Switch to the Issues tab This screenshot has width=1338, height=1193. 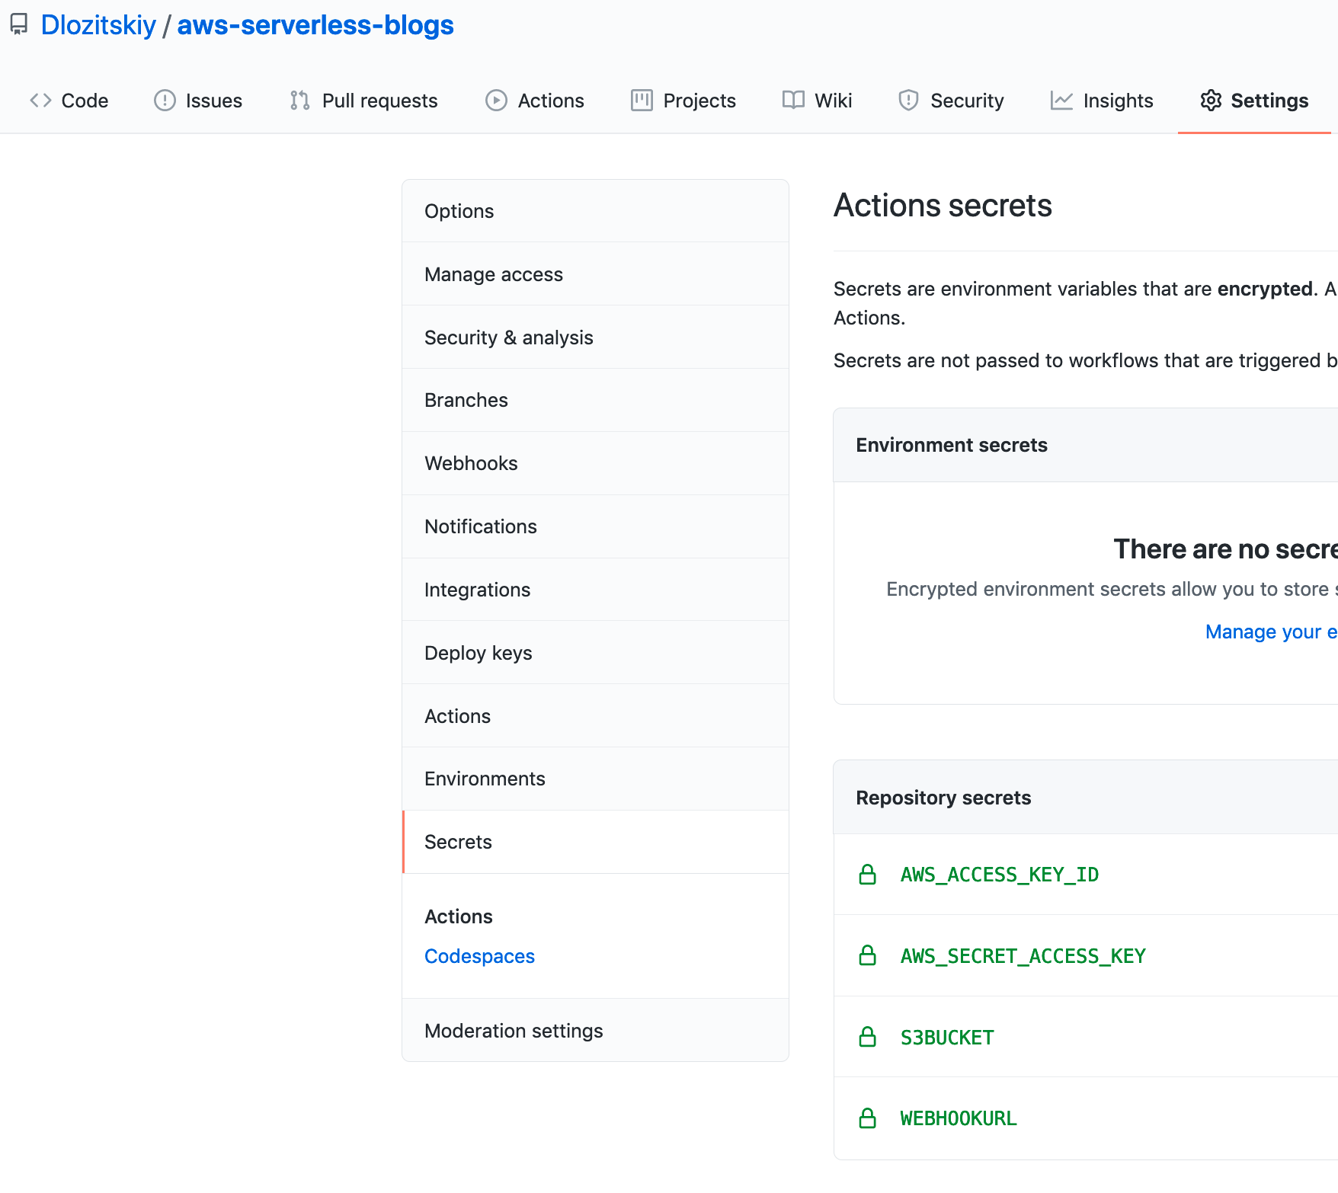click(198, 101)
